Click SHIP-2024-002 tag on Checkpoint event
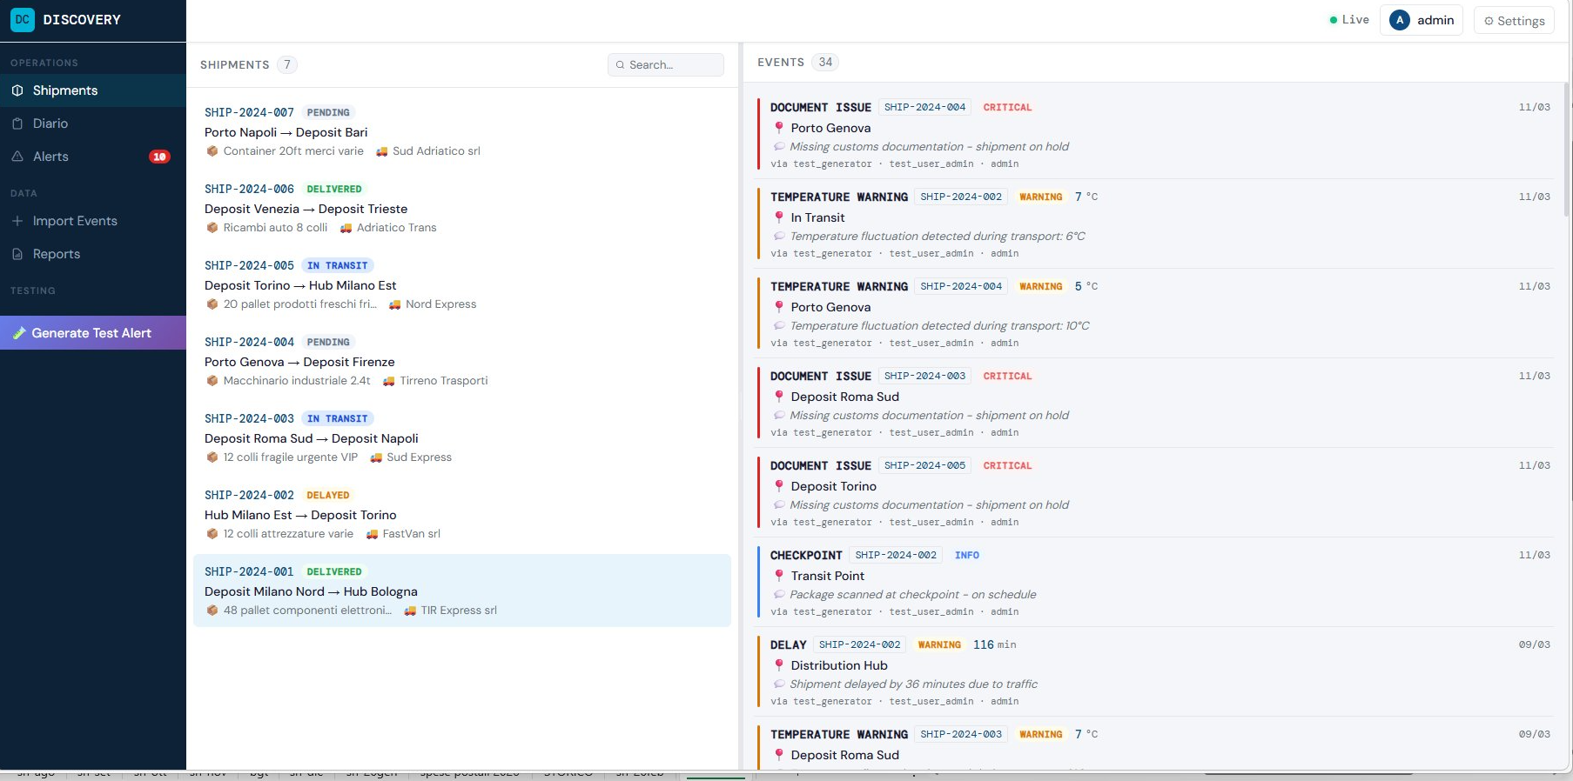Viewport: 1573px width, 781px height. 896,555
